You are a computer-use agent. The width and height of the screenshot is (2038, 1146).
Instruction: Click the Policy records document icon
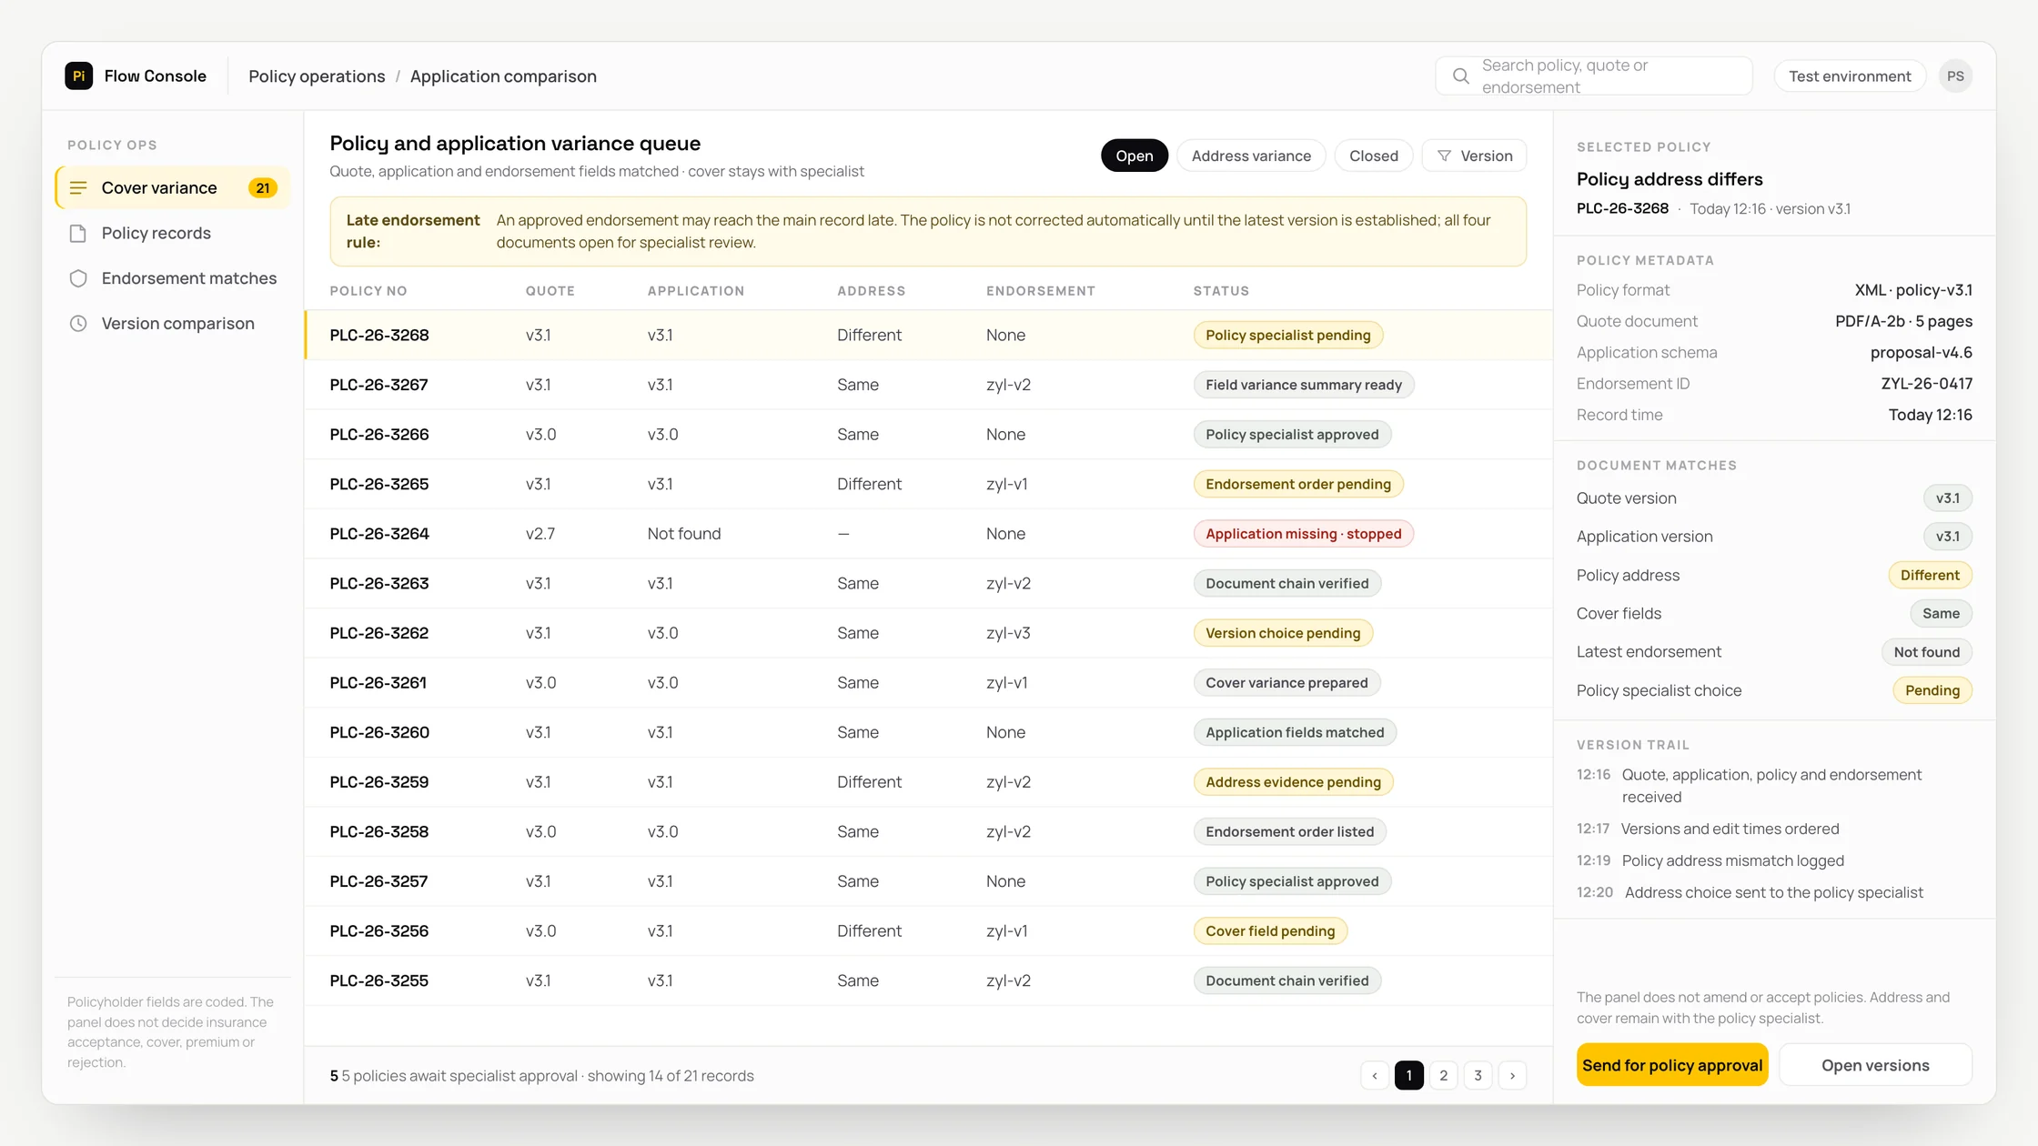[x=78, y=234]
